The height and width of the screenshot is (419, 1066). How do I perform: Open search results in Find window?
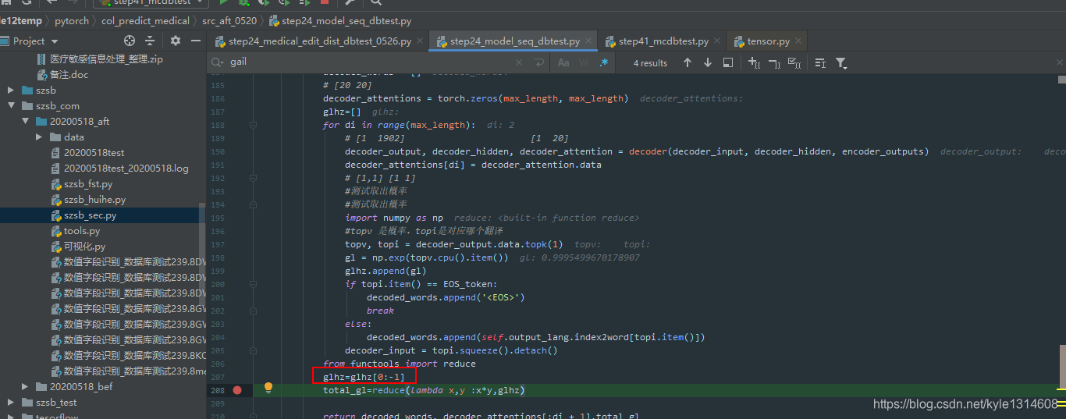[728, 62]
